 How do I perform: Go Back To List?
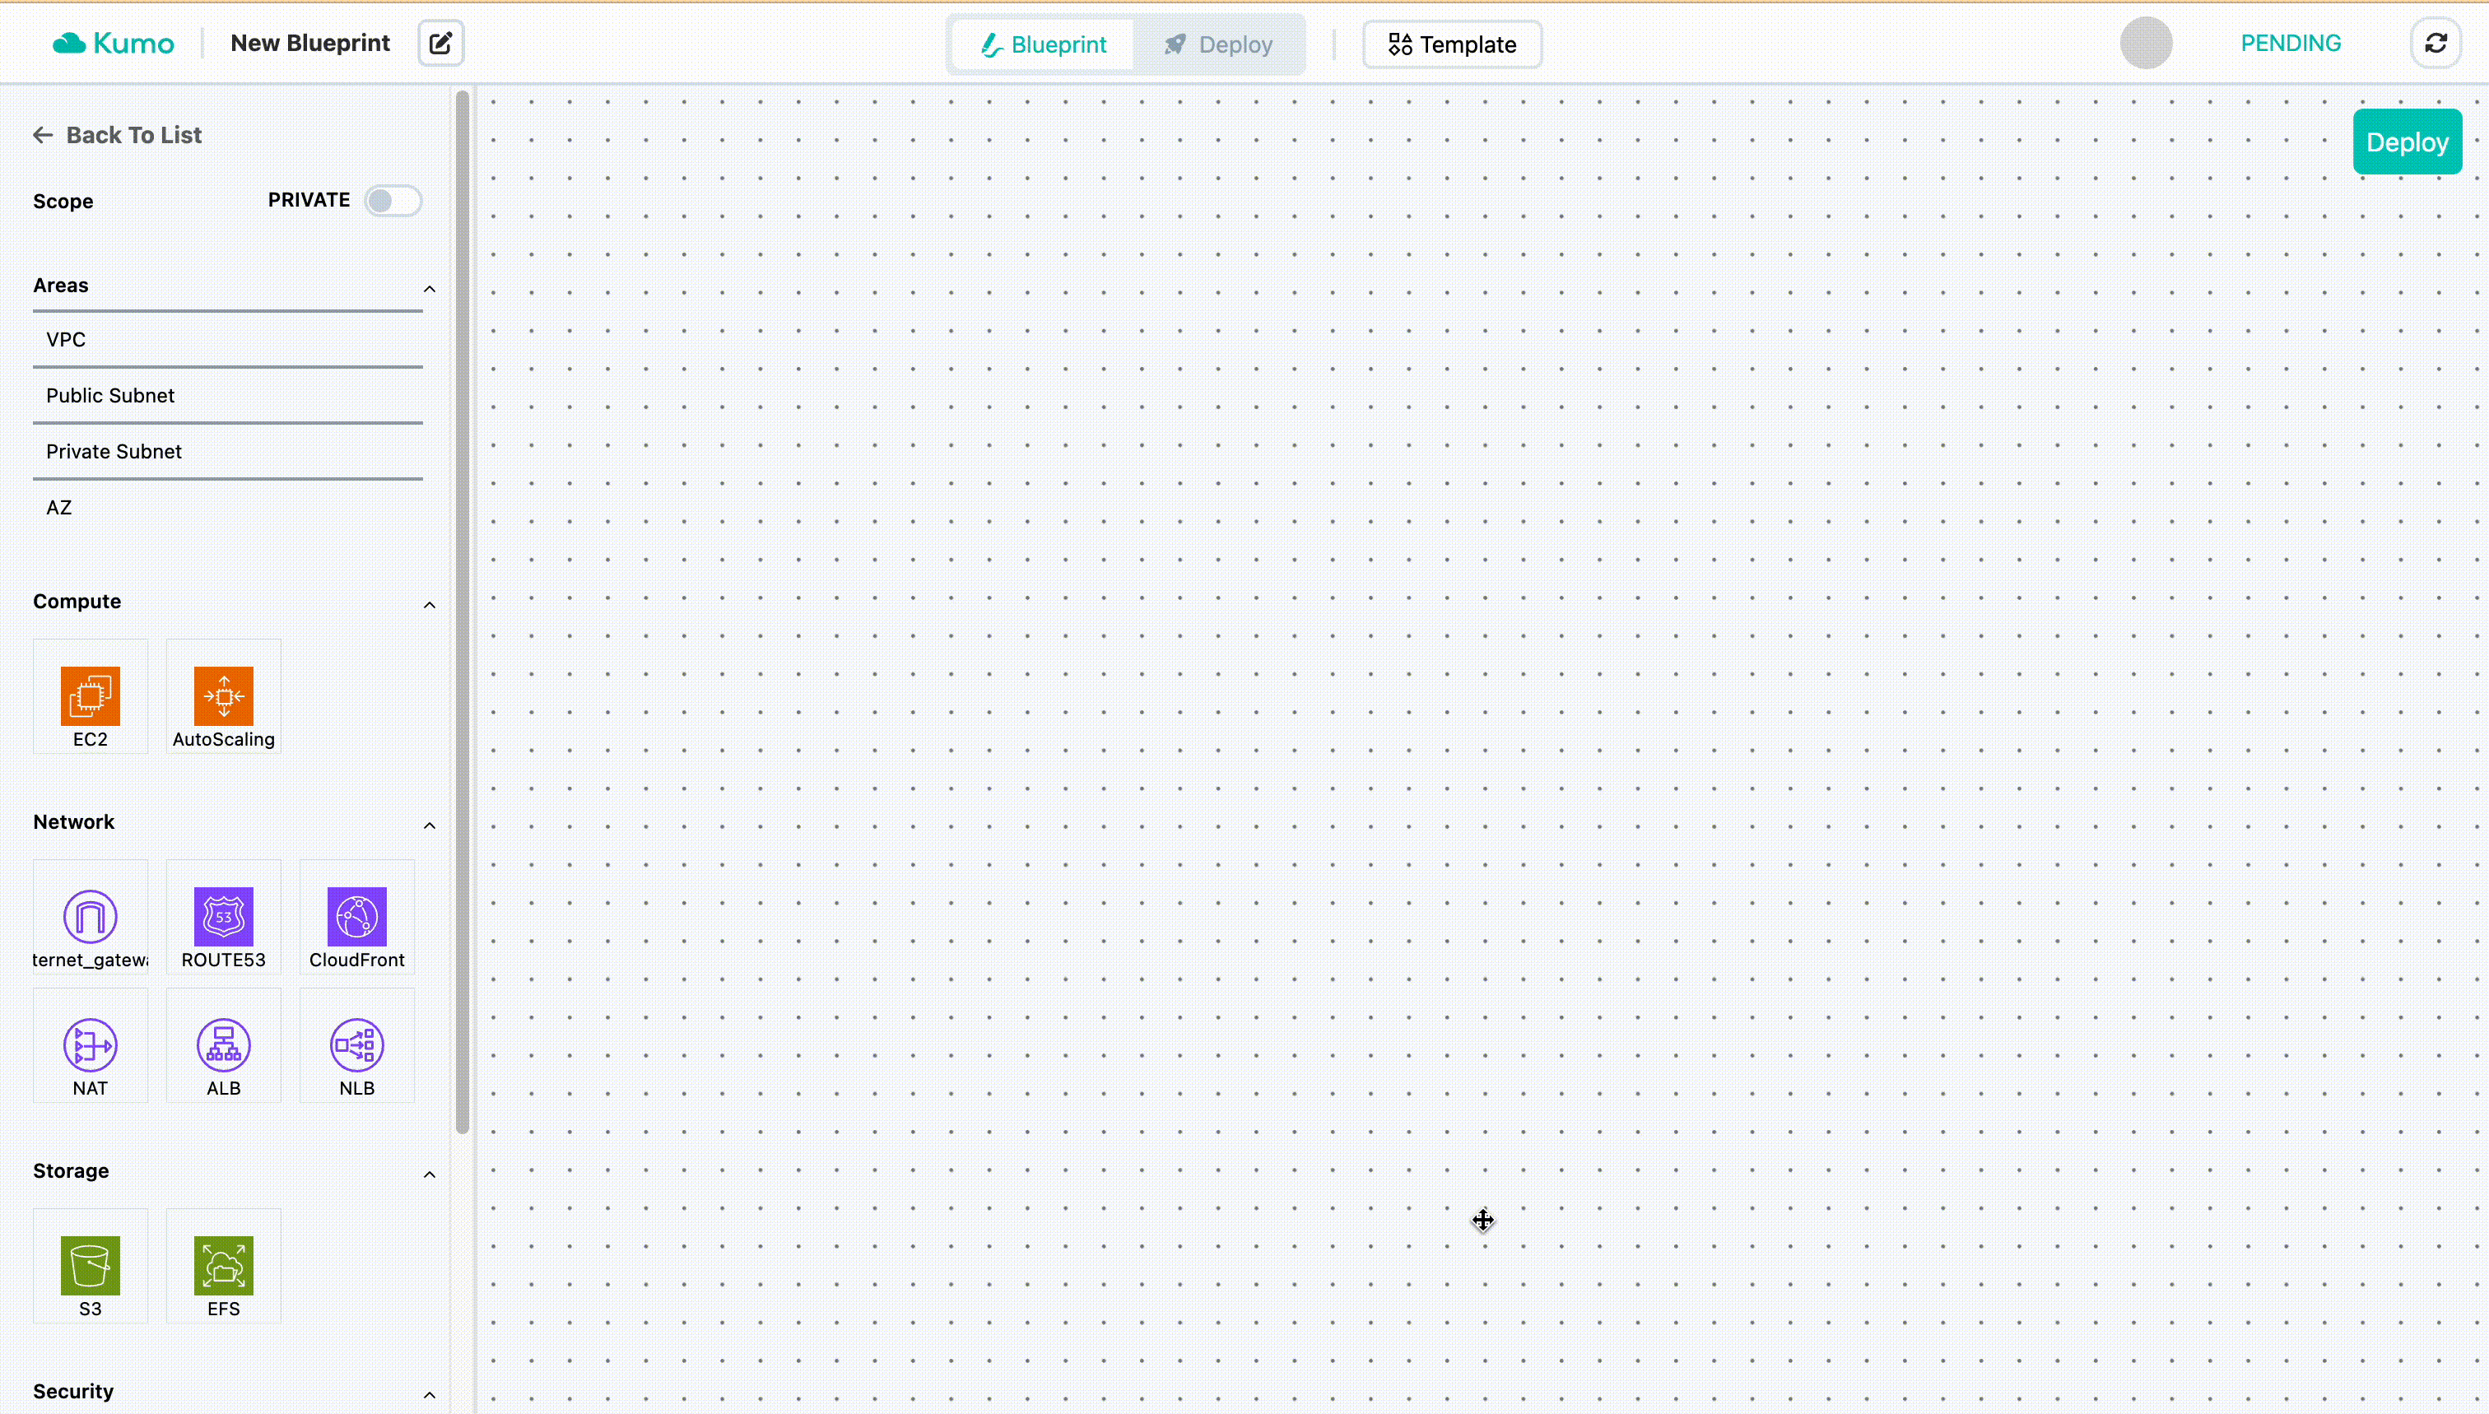[x=118, y=135]
